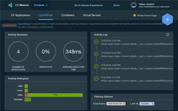This screenshot has height=111, width=178.
Task: Click the Activity Histogram panel heading
Action: click(x=18, y=79)
